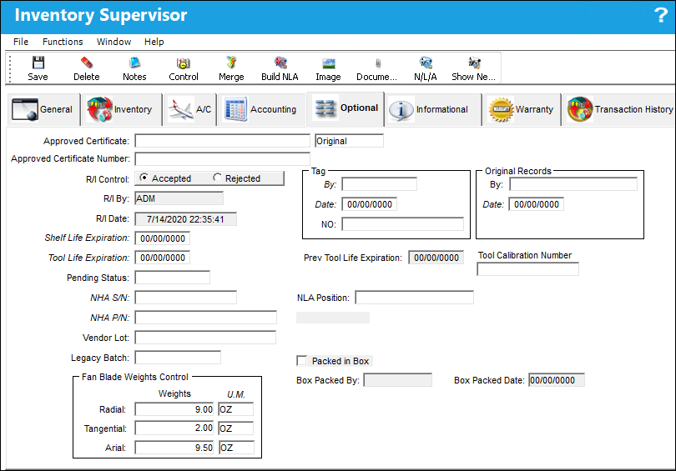Click the Approved Certificate Number field

(x=223, y=159)
